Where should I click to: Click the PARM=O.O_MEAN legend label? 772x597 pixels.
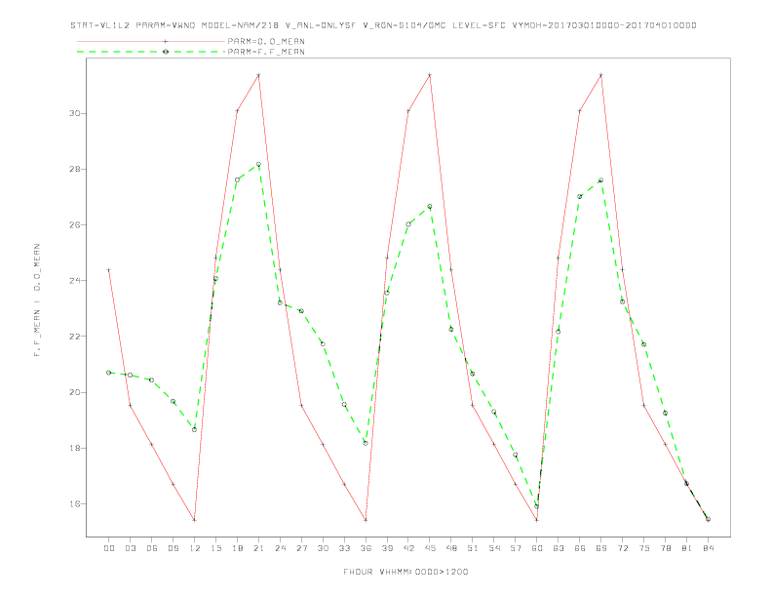pos(266,41)
